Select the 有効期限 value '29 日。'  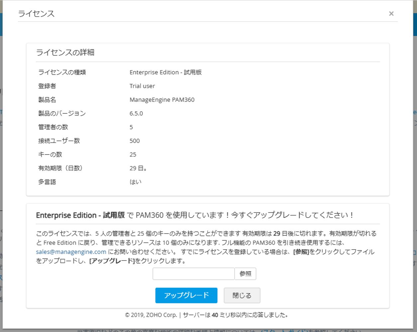138,168
